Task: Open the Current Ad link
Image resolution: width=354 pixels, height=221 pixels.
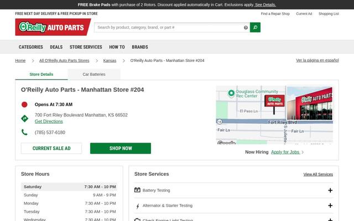Action: [x=304, y=14]
